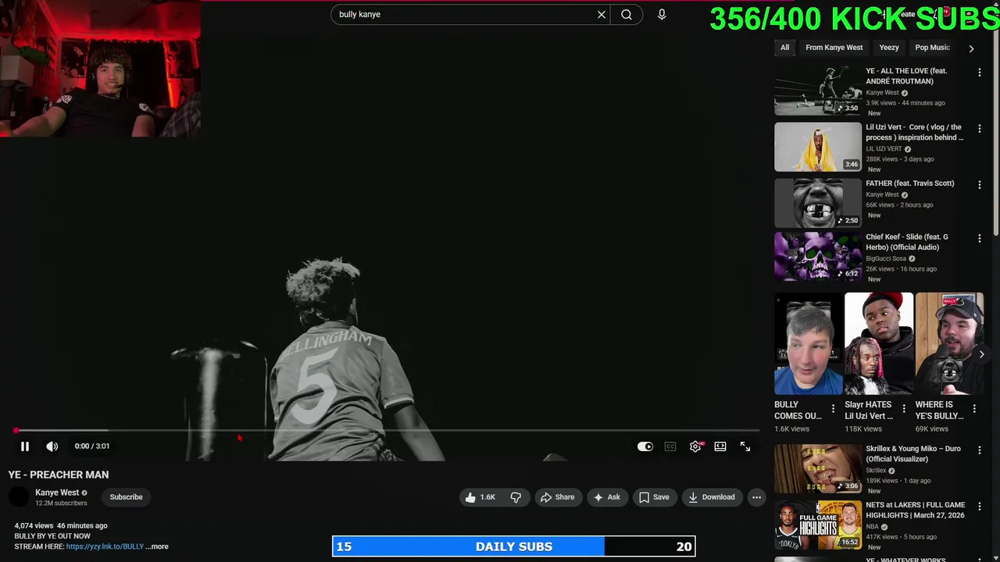Clear the search box text
Image resolution: width=1000 pixels, height=562 pixels.
pos(602,14)
